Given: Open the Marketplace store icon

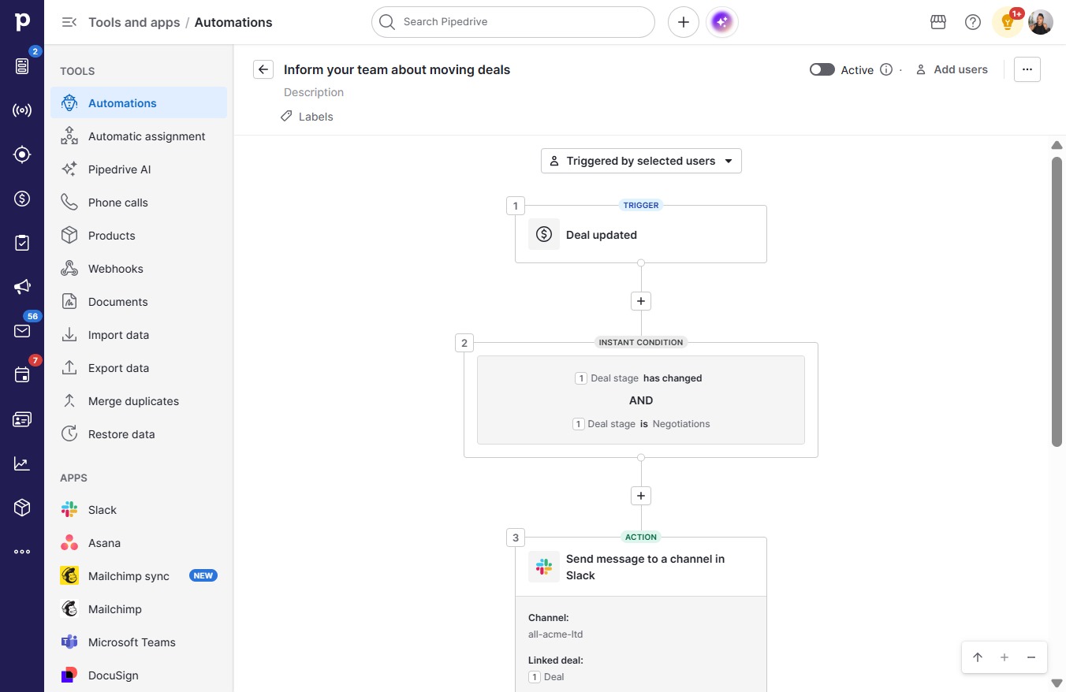Looking at the screenshot, I should click(x=938, y=22).
